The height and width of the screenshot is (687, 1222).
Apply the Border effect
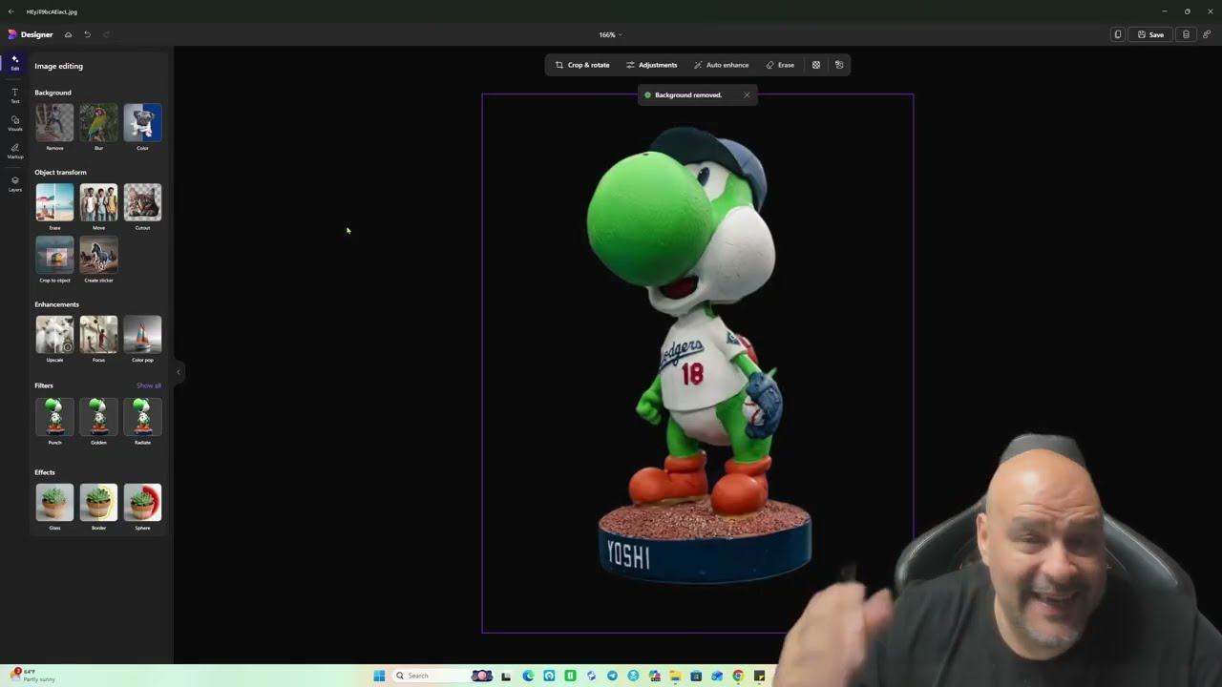point(98,502)
